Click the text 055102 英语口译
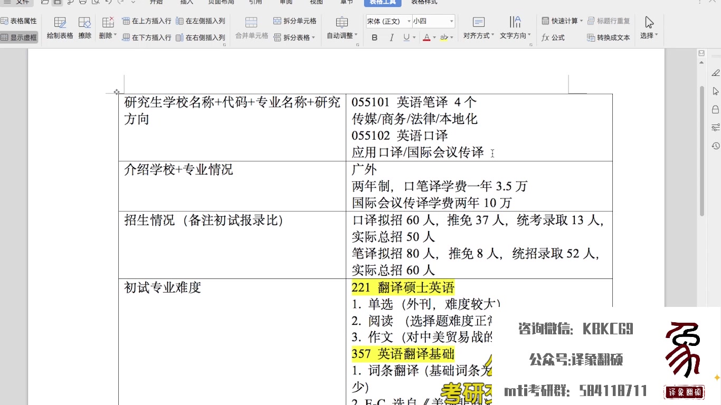Screen dimensions: 721x405 pos(400,136)
